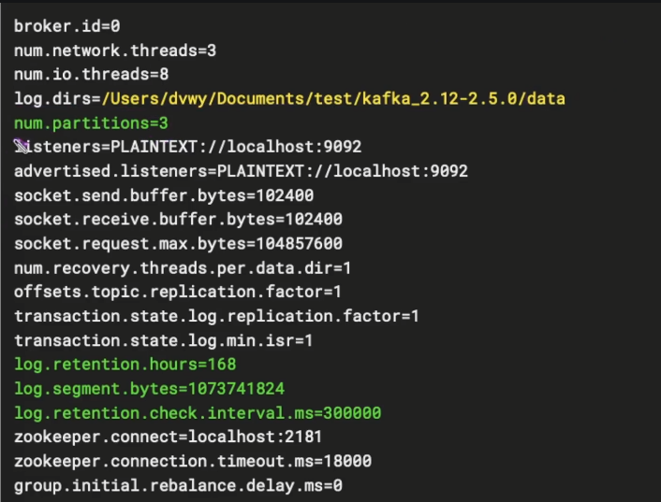
Task: Select transaction.state.log.replication.factor=1 line
Action: coord(216,316)
